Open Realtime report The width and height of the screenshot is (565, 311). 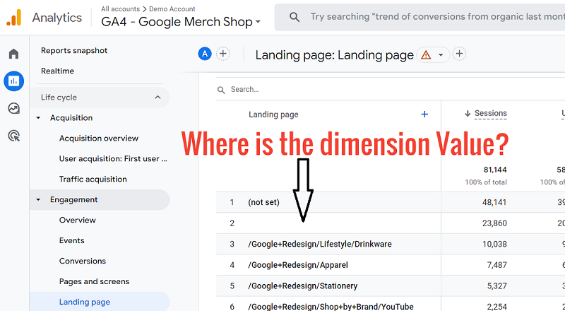point(57,71)
